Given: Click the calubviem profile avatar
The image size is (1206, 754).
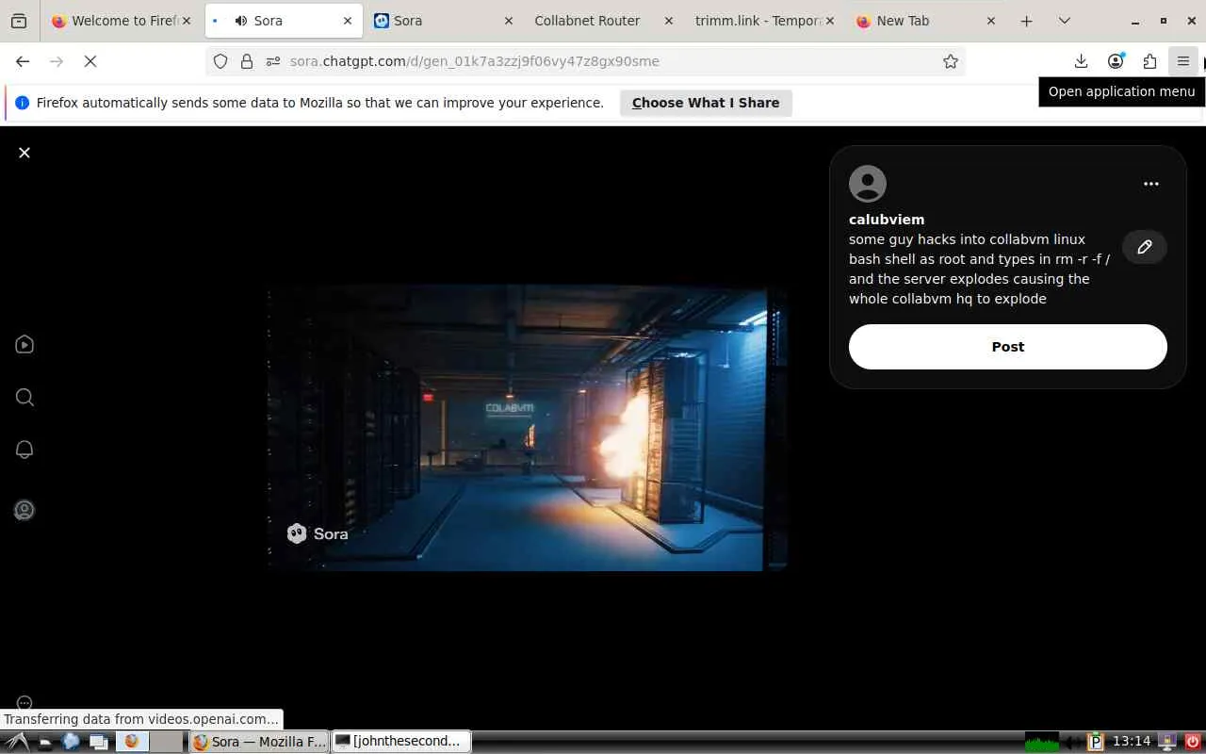Looking at the screenshot, I should [x=868, y=184].
